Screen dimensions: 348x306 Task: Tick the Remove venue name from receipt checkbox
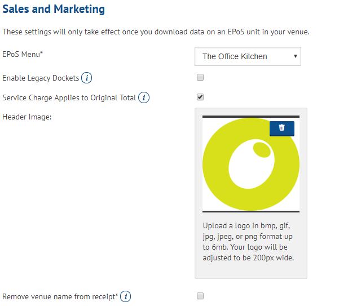[200, 296]
